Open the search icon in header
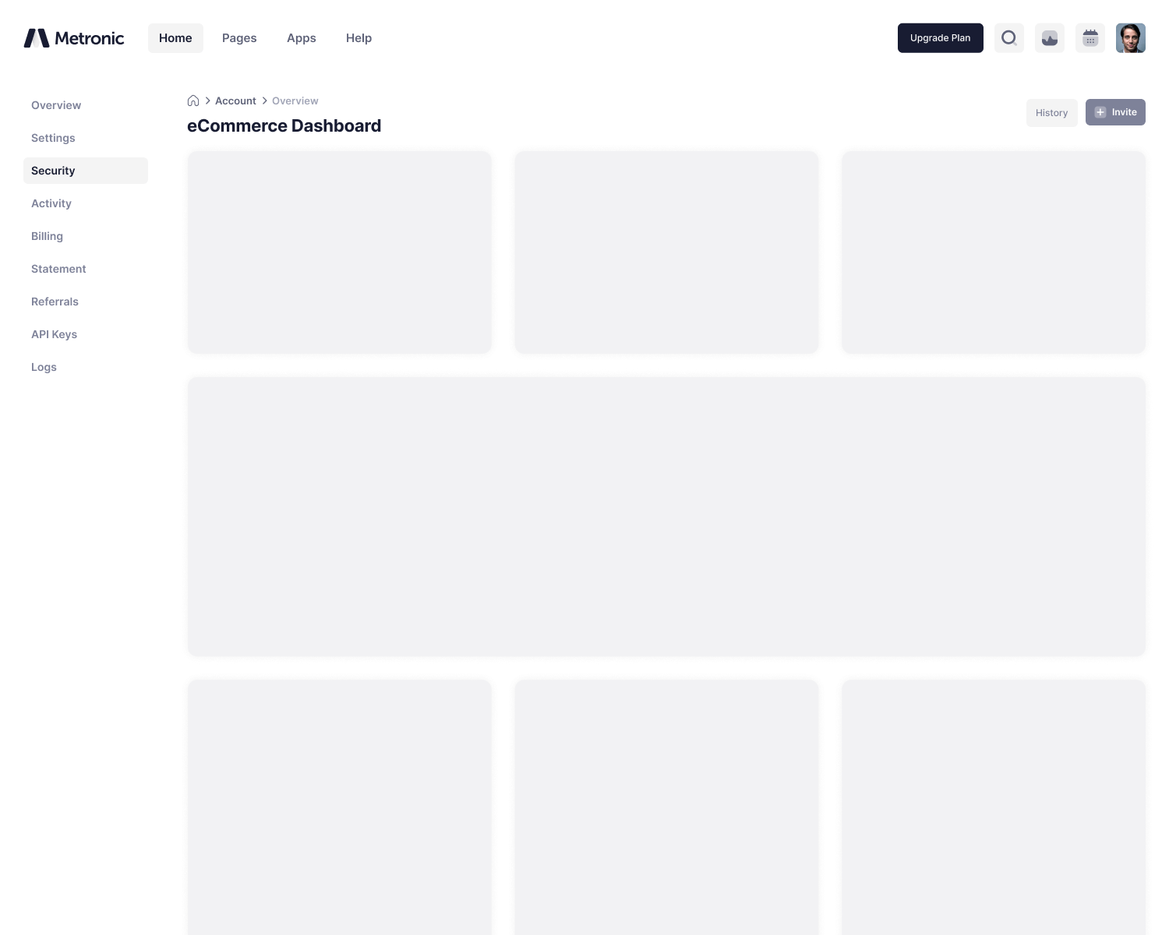This screenshot has height=935, width=1169. coord(1009,38)
